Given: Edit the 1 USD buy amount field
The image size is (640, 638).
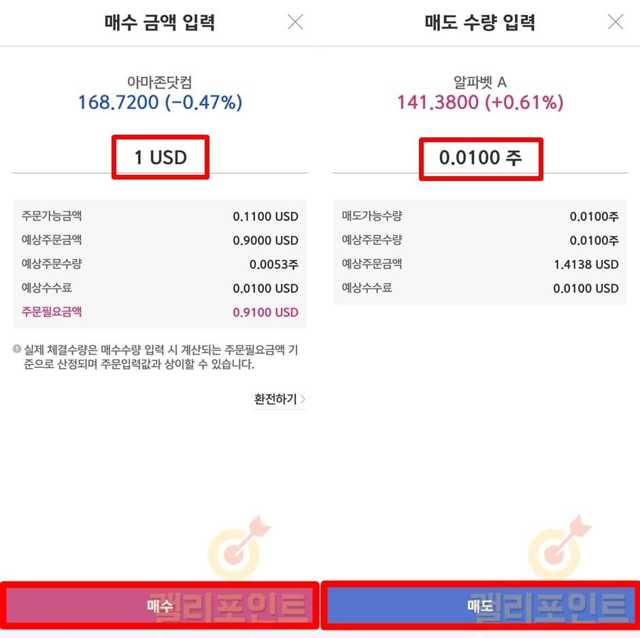Looking at the screenshot, I should 161,158.
